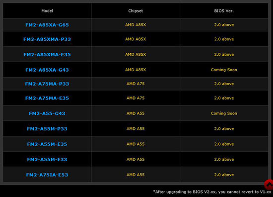Open the FM2-A85XA-G43 model link
Viewport: 273px width, 197px height.
[x=47, y=70]
